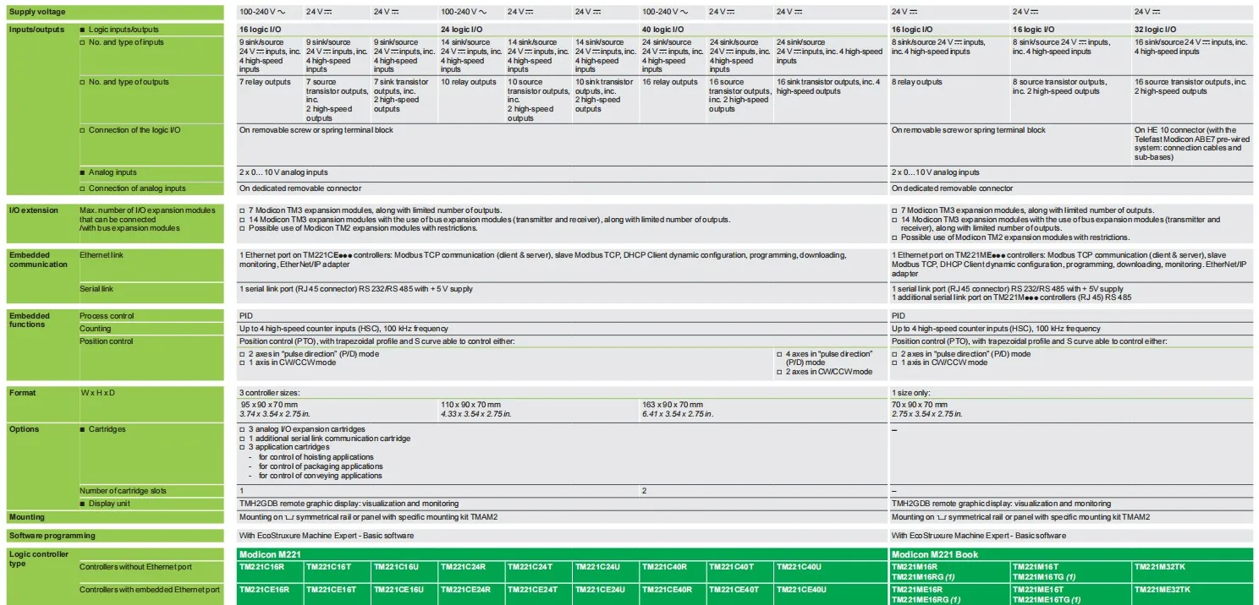Click the 'Display unit' row label
This screenshot has height=605, width=1259.
[110, 504]
